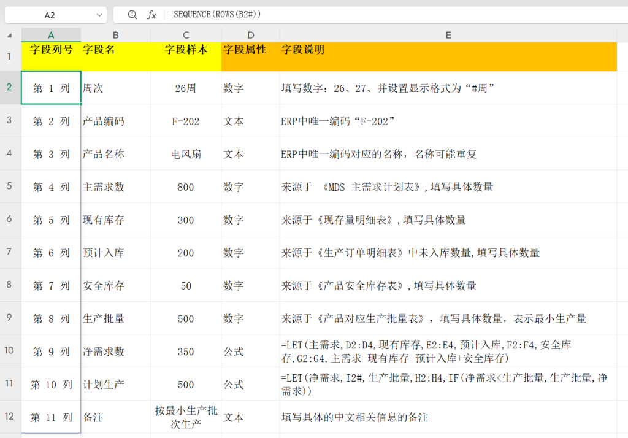Select the cell 计划生产
628x438 pixels.
pyautogui.click(x=116, y=384)
